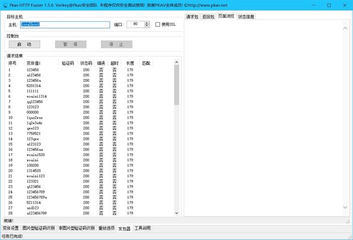This screenshot has width=353, height=240.
Task: Click the 暂停 pause button
Action: 71,44
